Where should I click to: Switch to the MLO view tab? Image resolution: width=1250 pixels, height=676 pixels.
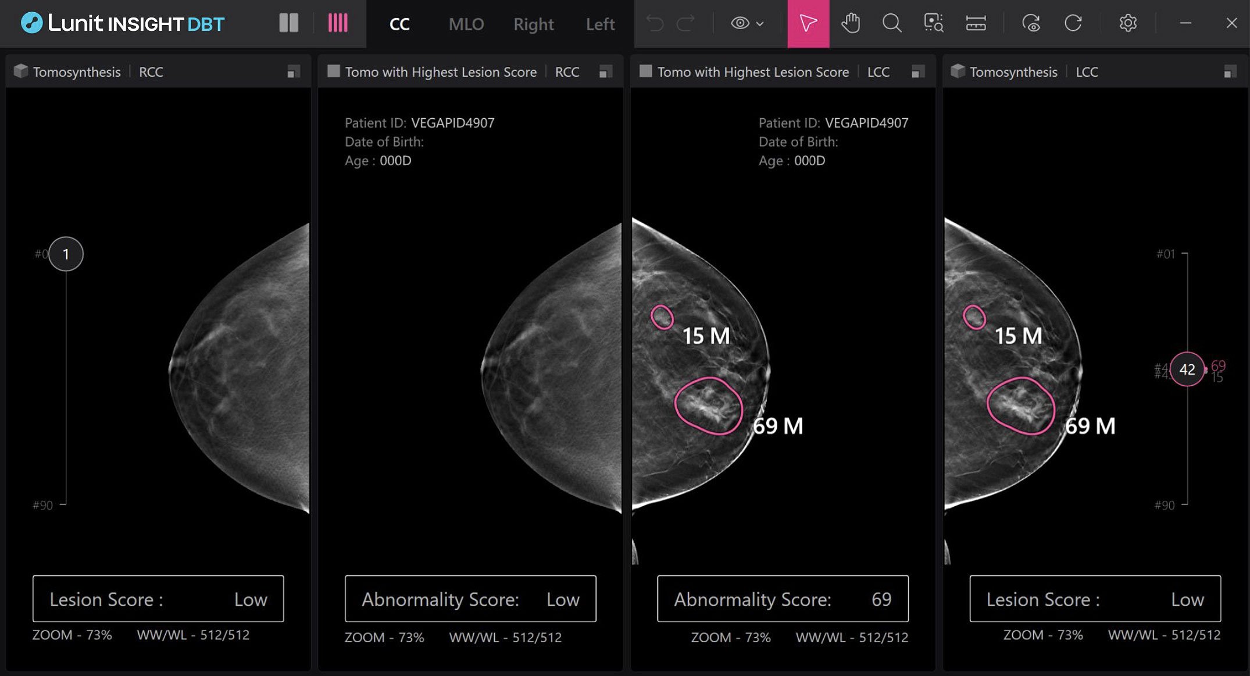click(x=466, y=24)
